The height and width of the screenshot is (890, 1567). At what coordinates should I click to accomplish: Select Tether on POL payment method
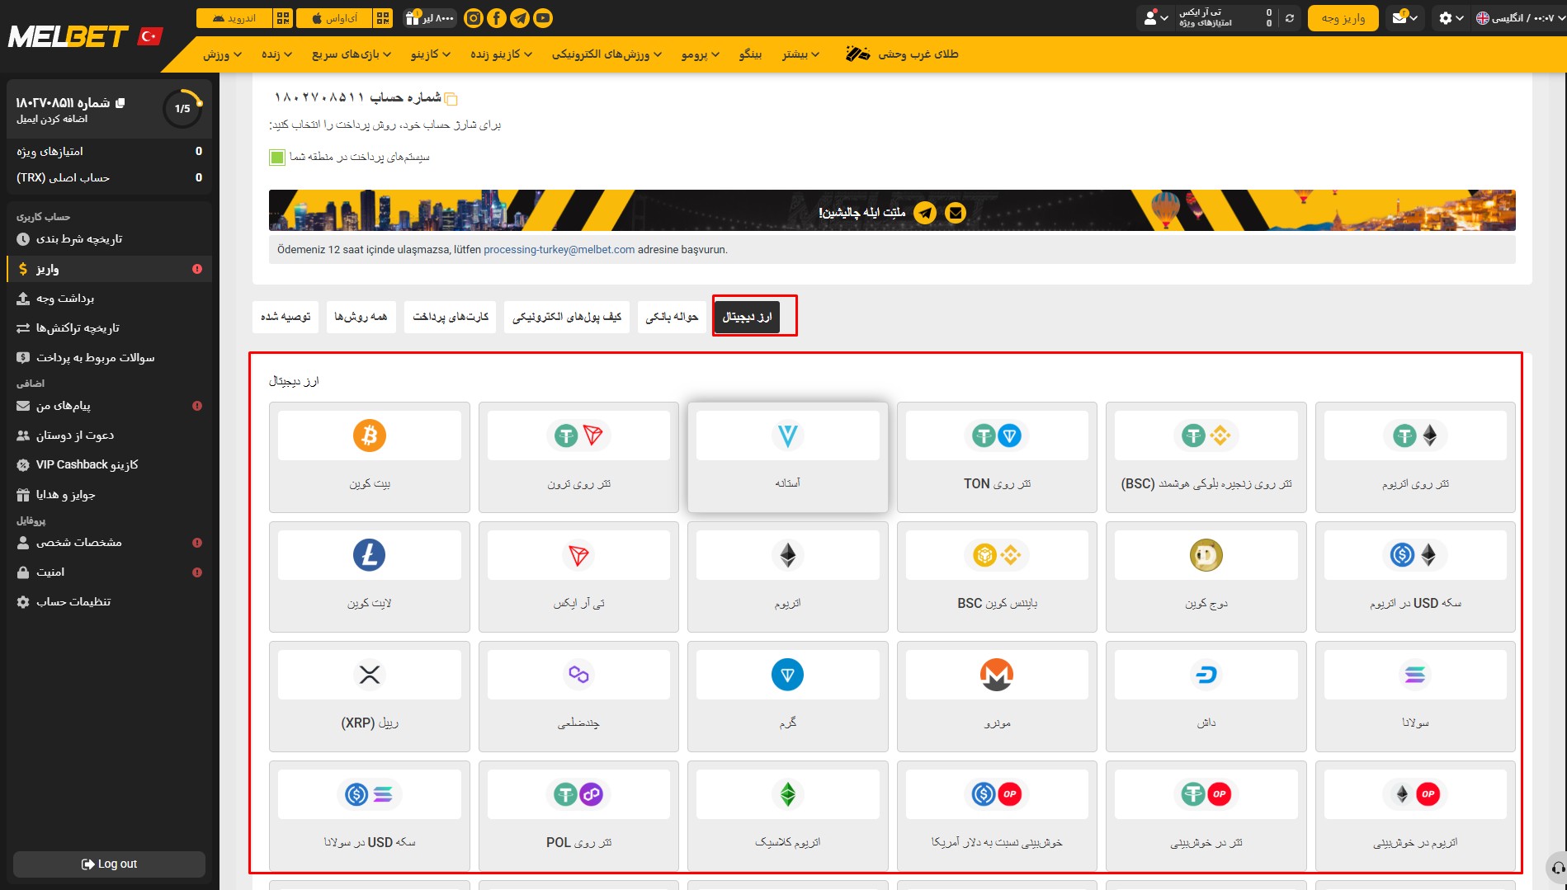(578, 816)
